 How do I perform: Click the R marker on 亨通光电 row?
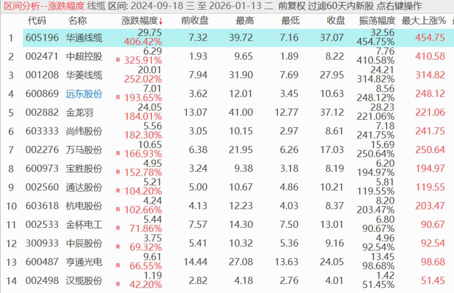pyautogui.click(x=118, y=265)
